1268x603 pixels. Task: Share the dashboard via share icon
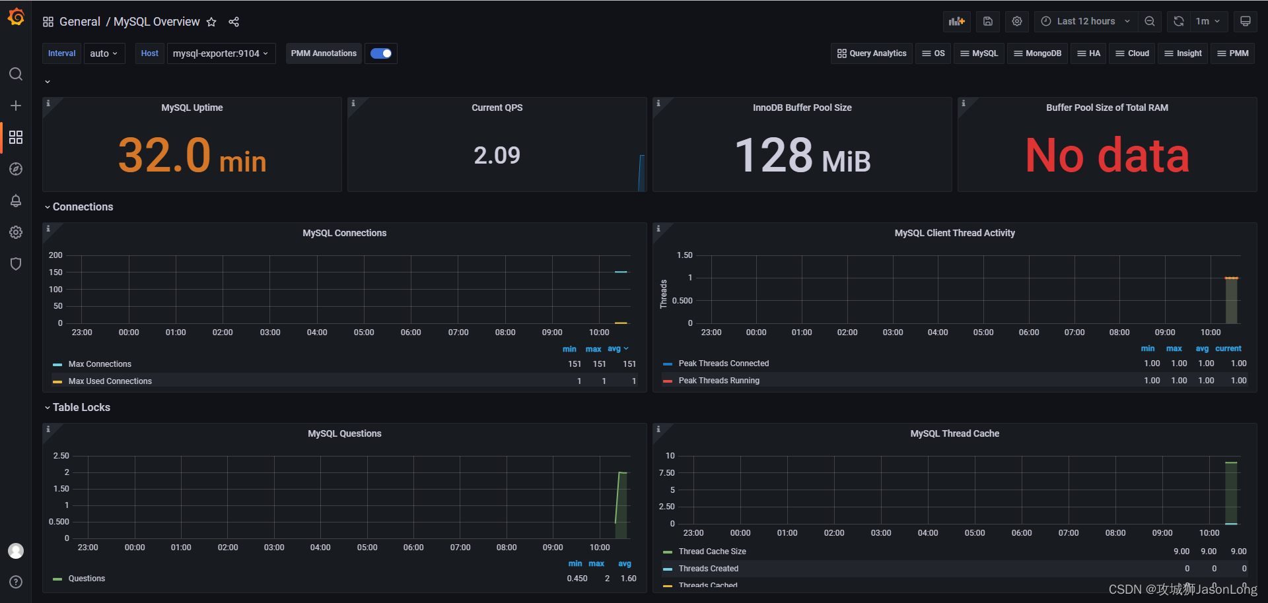[x=234, y=22]
